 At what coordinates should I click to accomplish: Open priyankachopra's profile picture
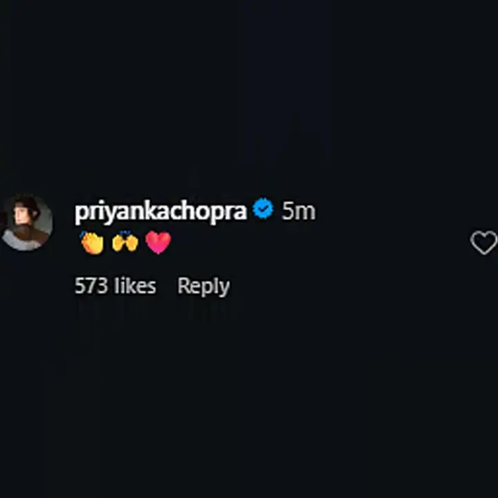tap(27, 223)
